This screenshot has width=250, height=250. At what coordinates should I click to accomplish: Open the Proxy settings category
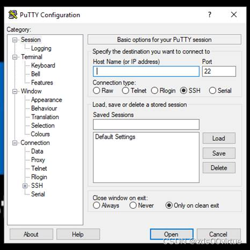tap(38, 160)
